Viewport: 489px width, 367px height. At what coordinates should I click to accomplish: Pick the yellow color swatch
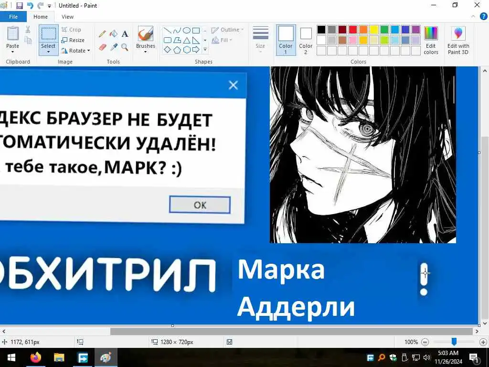coord(373,30)
